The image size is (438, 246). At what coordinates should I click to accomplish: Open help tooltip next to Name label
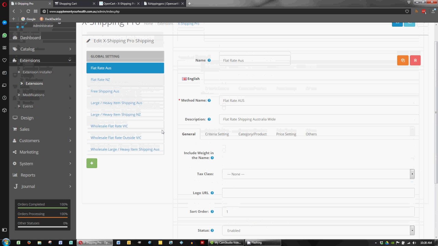click(209, 60)
